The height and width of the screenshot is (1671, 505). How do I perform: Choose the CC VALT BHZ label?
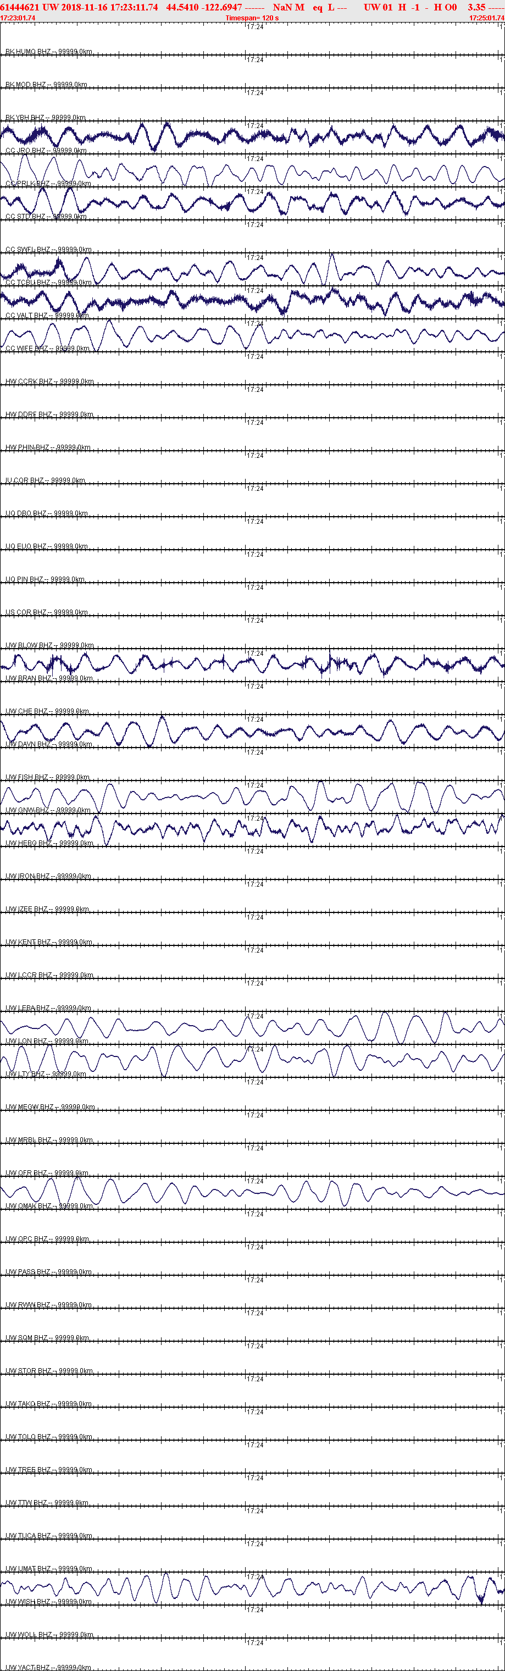[x=47, y=316]
